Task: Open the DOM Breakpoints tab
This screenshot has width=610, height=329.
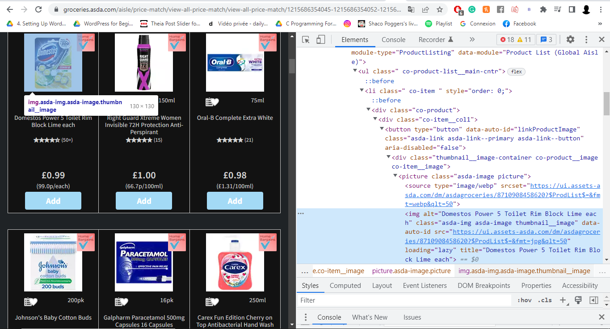Action: (484, 286)
